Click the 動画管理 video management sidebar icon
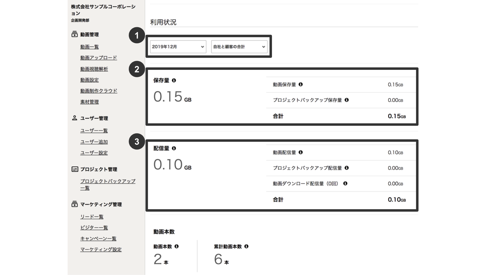Screen dimensions: 489x275 click(x=74, y=35)
